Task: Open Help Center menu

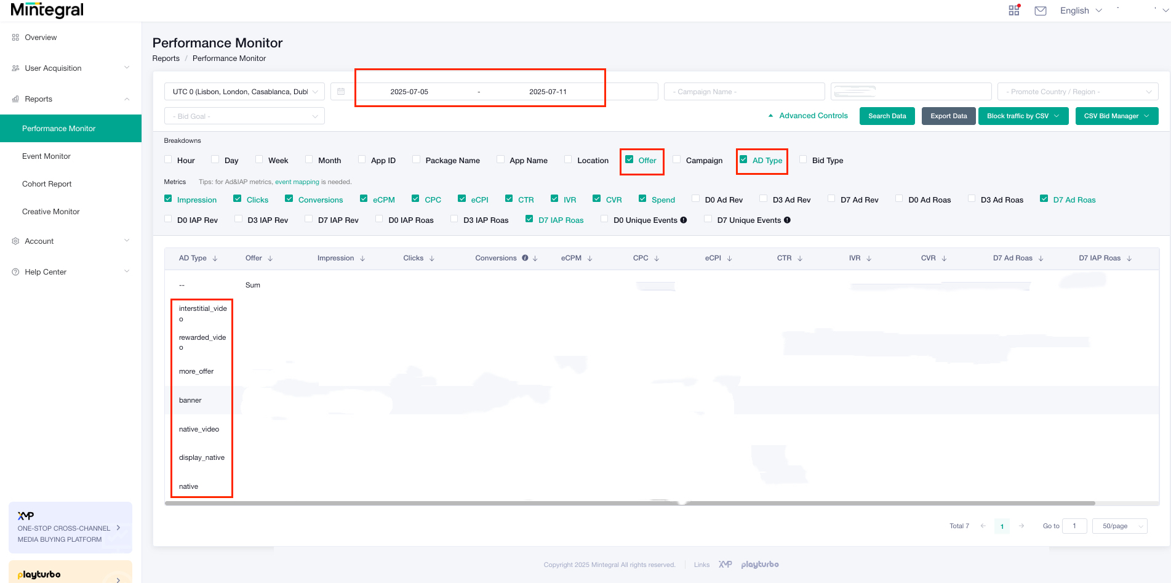Action: tap(71, 272)
